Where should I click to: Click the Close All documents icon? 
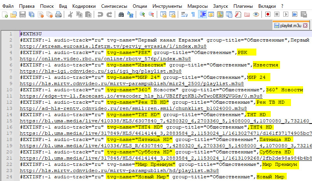coord(49,14)
